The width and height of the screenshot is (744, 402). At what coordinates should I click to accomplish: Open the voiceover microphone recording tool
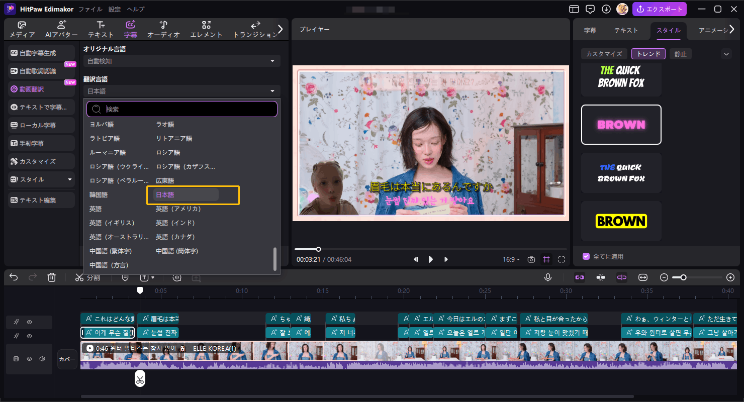pos(548,277)
